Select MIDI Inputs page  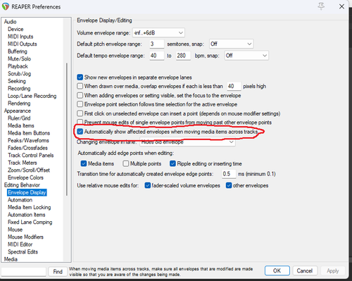click(20, 37)
